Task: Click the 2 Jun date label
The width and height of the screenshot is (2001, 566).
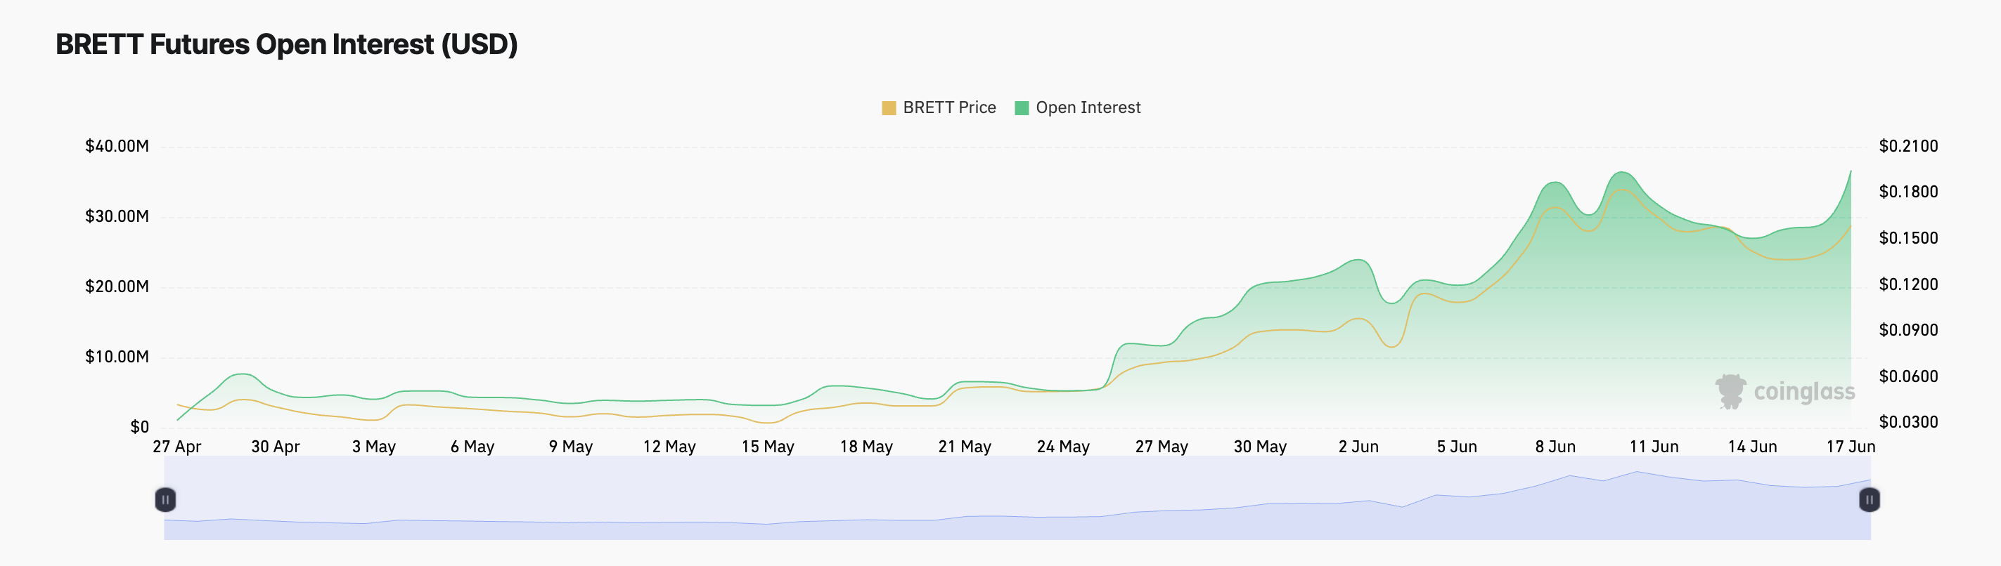Action: pyautogui.click(x=1358, y=447)
